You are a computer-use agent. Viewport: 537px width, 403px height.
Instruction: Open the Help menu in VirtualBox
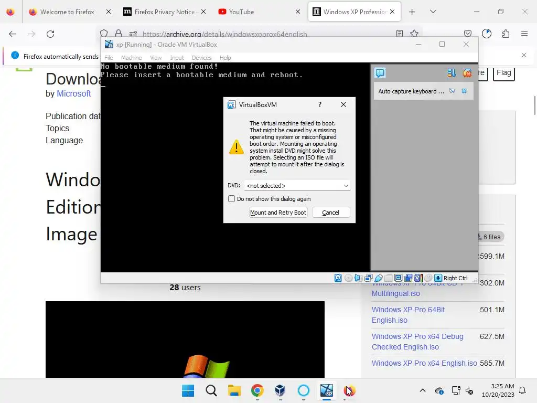pos(225,58)
